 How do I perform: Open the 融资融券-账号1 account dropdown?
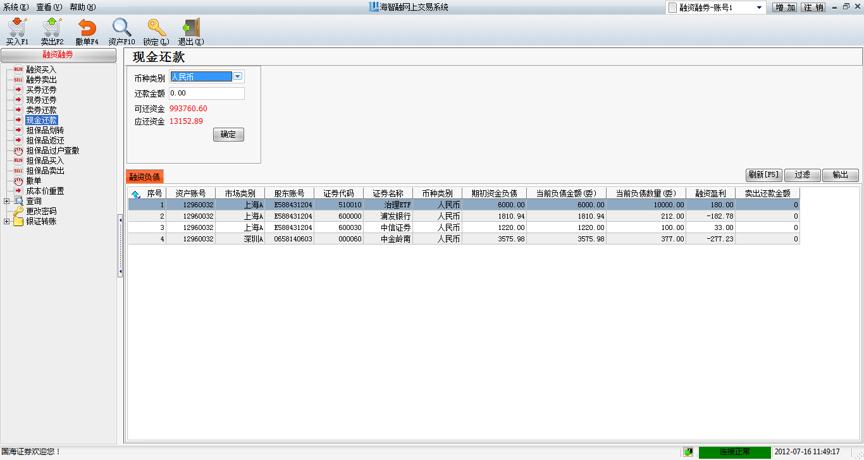click(759, 8)
